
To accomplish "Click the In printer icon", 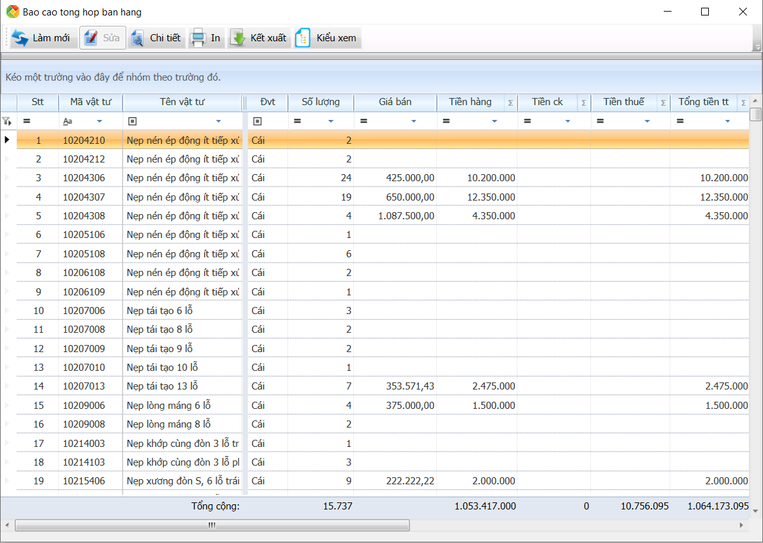I will [198, 38].
